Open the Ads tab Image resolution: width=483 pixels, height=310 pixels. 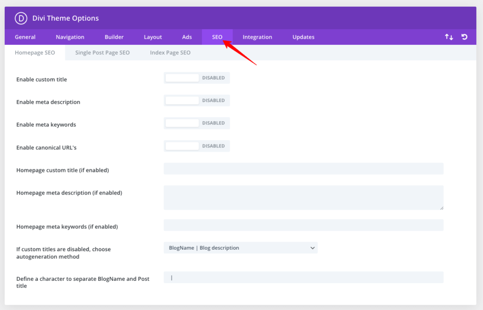[187, 37]
